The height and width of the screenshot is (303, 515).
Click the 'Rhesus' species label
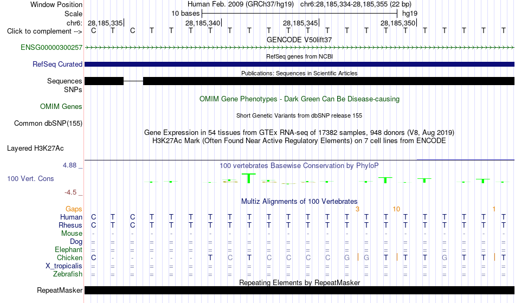click(x=70, y=225)
